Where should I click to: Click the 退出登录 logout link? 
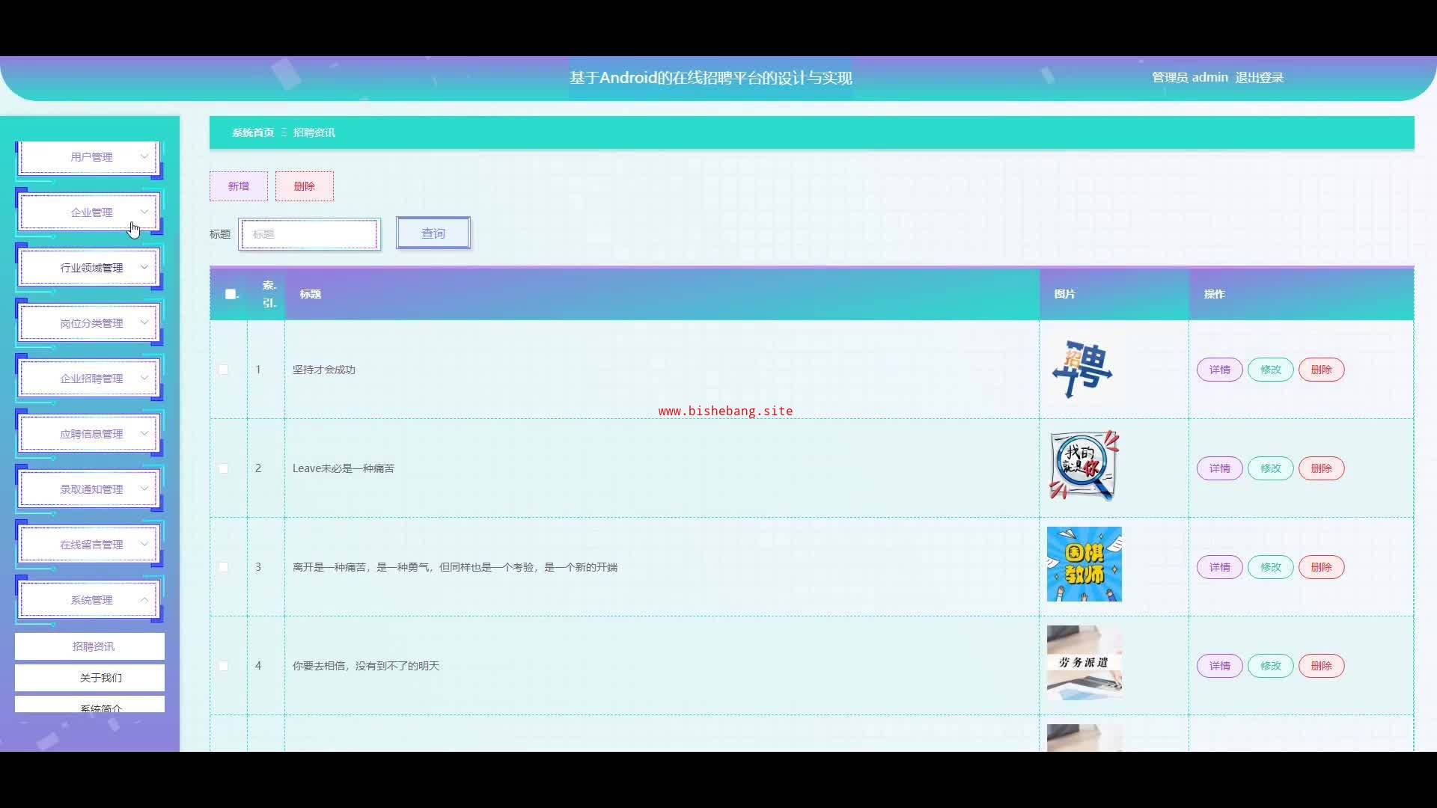[1259, 78]
